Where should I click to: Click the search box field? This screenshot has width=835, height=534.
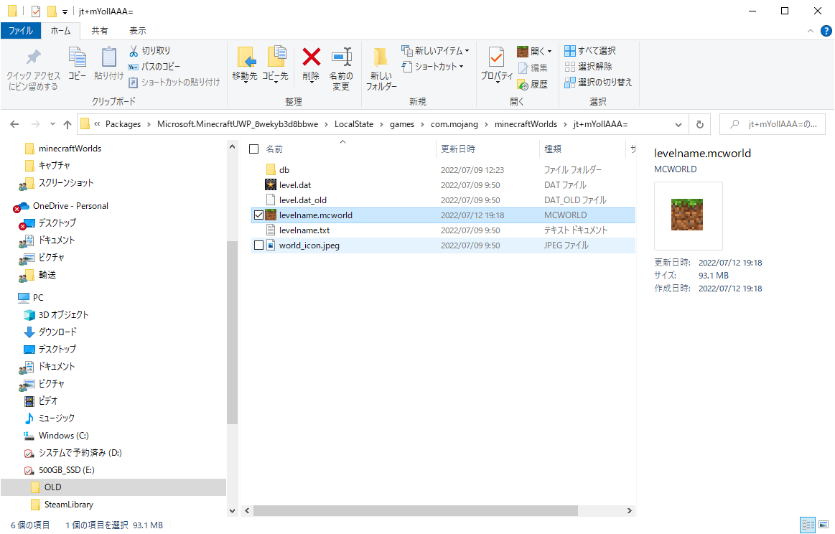coord(772,124)
